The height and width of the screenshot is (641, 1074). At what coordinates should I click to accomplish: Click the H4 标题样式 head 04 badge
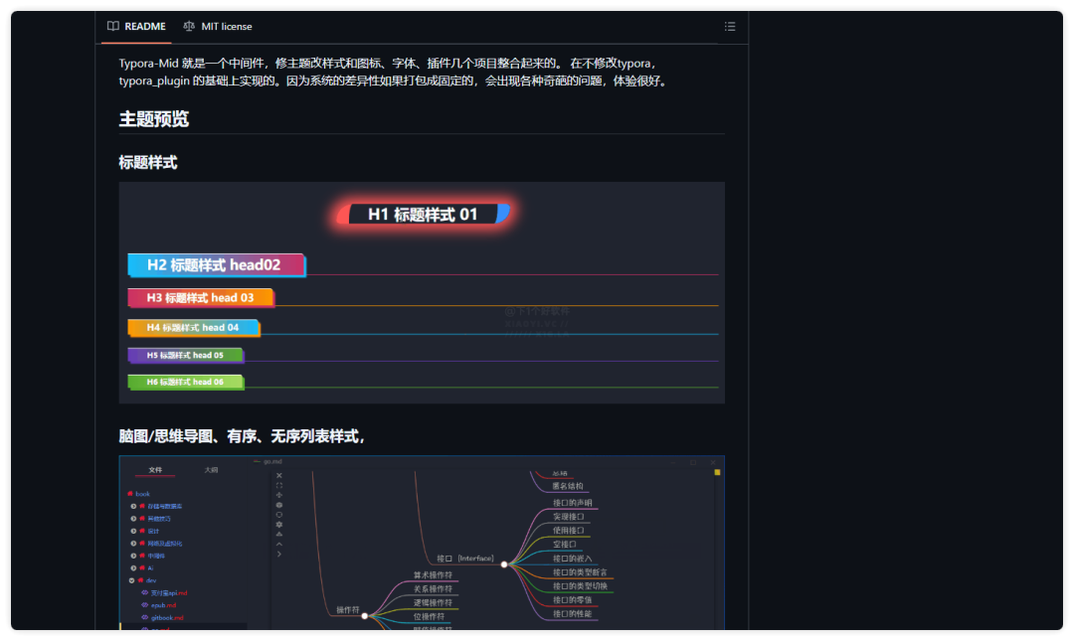[x=194, y=328]
